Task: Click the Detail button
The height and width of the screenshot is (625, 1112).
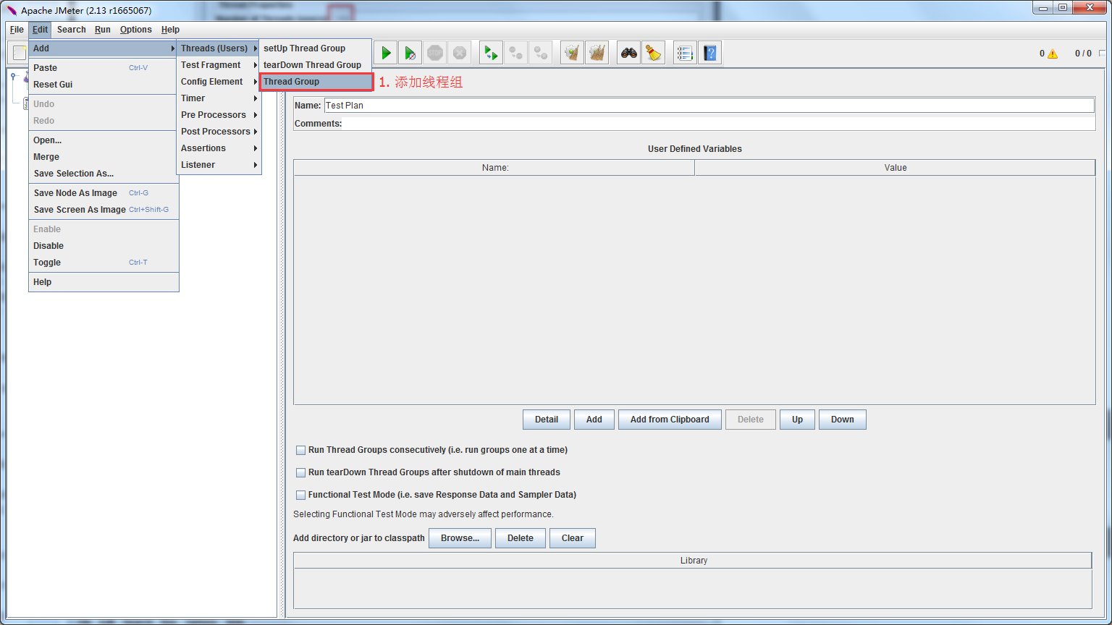Action: 547,420
